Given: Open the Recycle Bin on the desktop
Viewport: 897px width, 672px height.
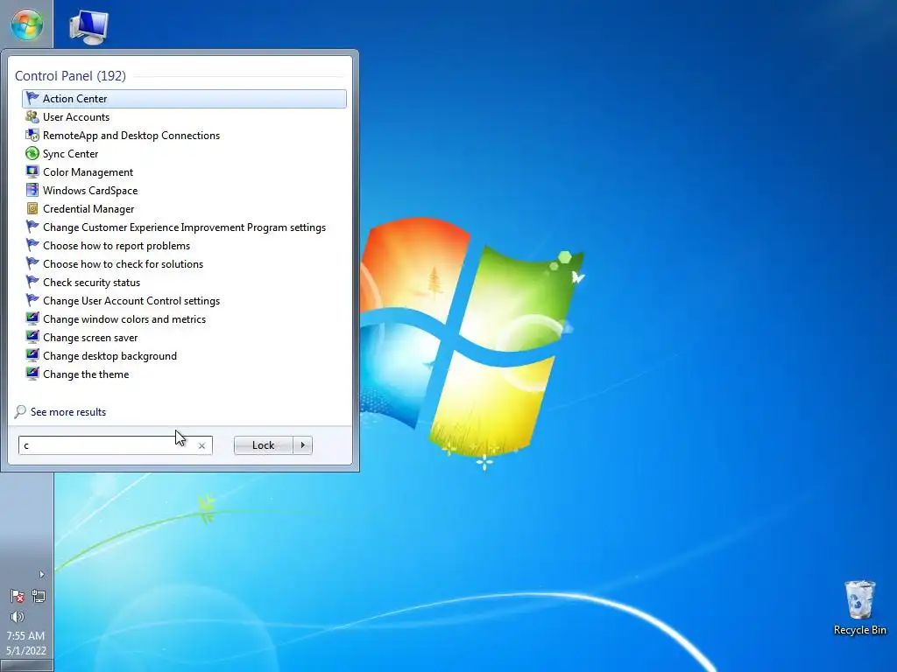Looking at the screenshot, I should [859, 607].
